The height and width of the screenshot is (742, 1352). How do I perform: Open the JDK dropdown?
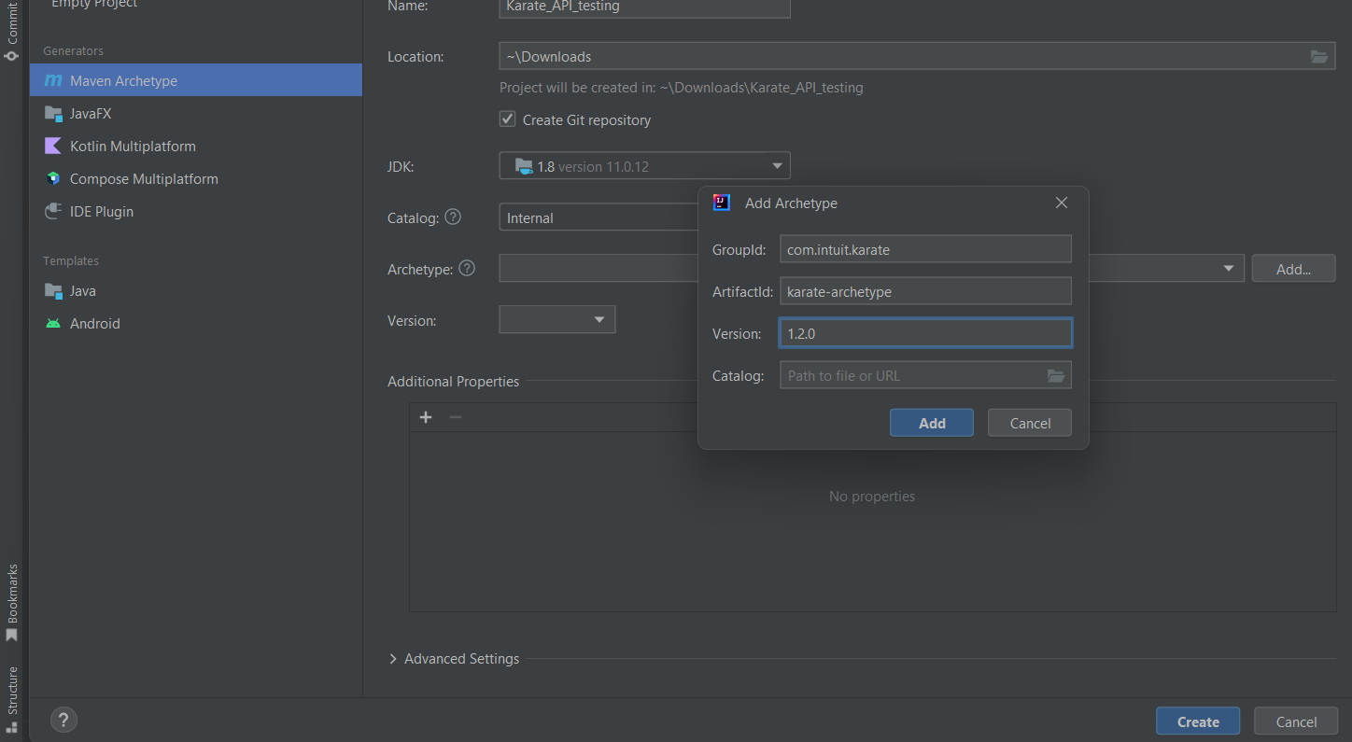[645, 166]
